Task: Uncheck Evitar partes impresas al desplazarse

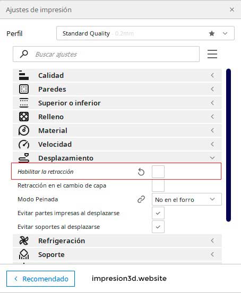Action: (x=158, y=213)
